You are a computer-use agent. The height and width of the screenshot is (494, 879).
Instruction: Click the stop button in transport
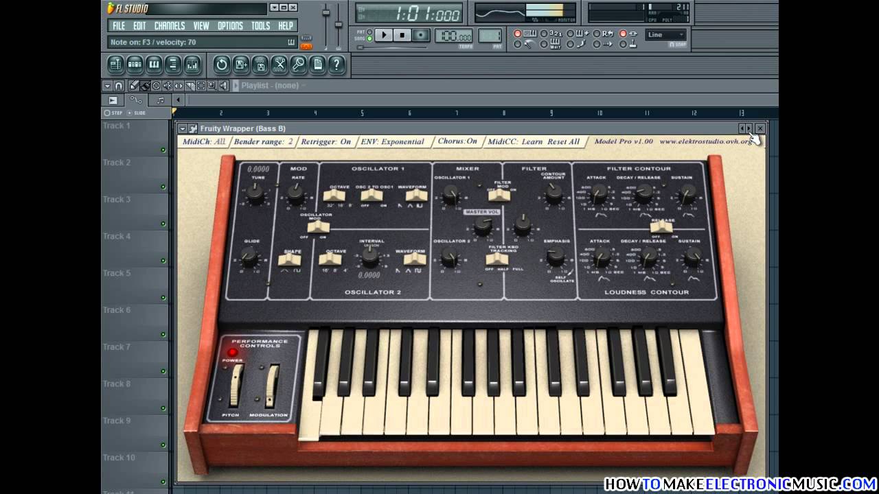[403, 35]
